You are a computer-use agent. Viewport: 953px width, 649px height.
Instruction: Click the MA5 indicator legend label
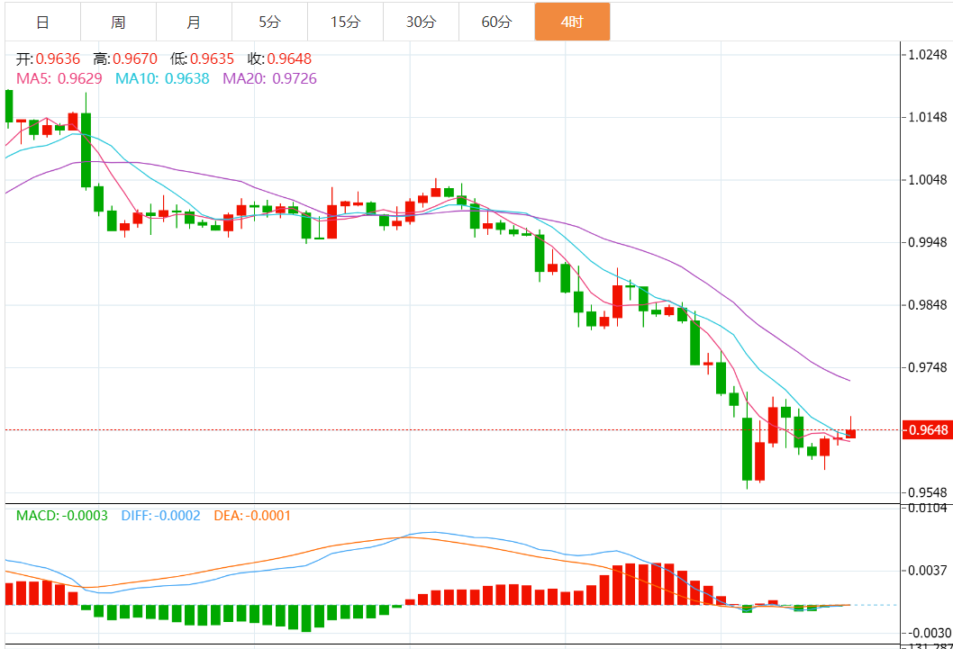[59, 78]
